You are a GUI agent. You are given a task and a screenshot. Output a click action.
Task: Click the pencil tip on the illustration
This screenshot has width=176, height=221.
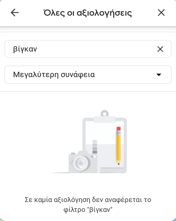pyautogui.click(x=119, y=163)
